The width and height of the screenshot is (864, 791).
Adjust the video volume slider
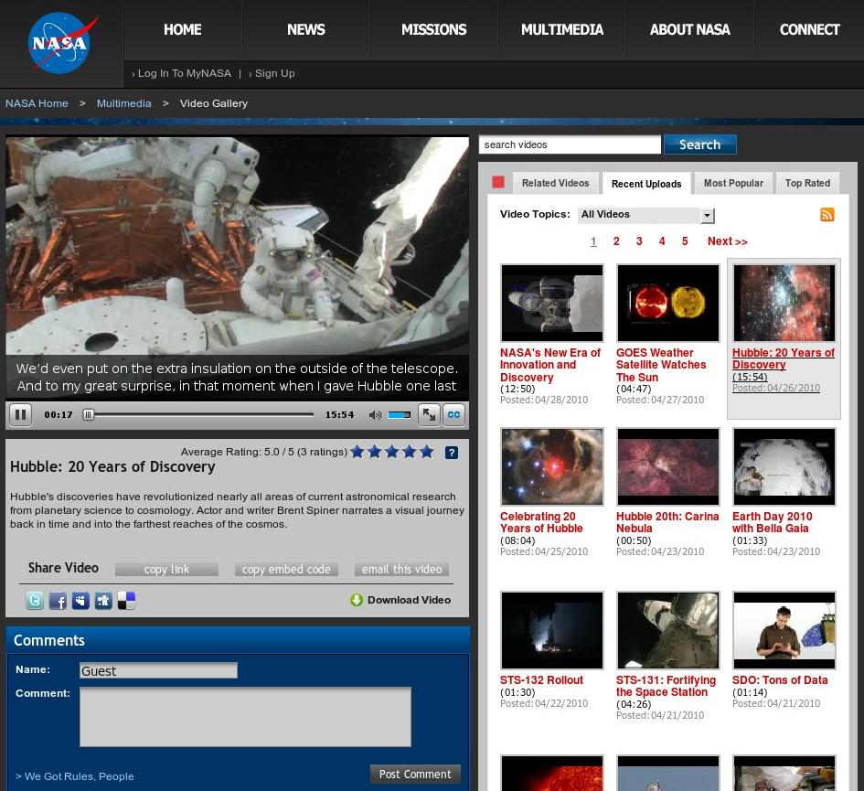click(x=400, y=415)
